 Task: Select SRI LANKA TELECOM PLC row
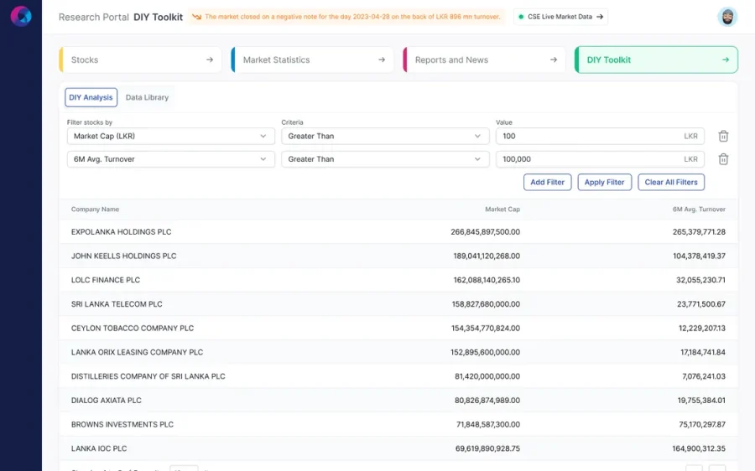(398, 304)
